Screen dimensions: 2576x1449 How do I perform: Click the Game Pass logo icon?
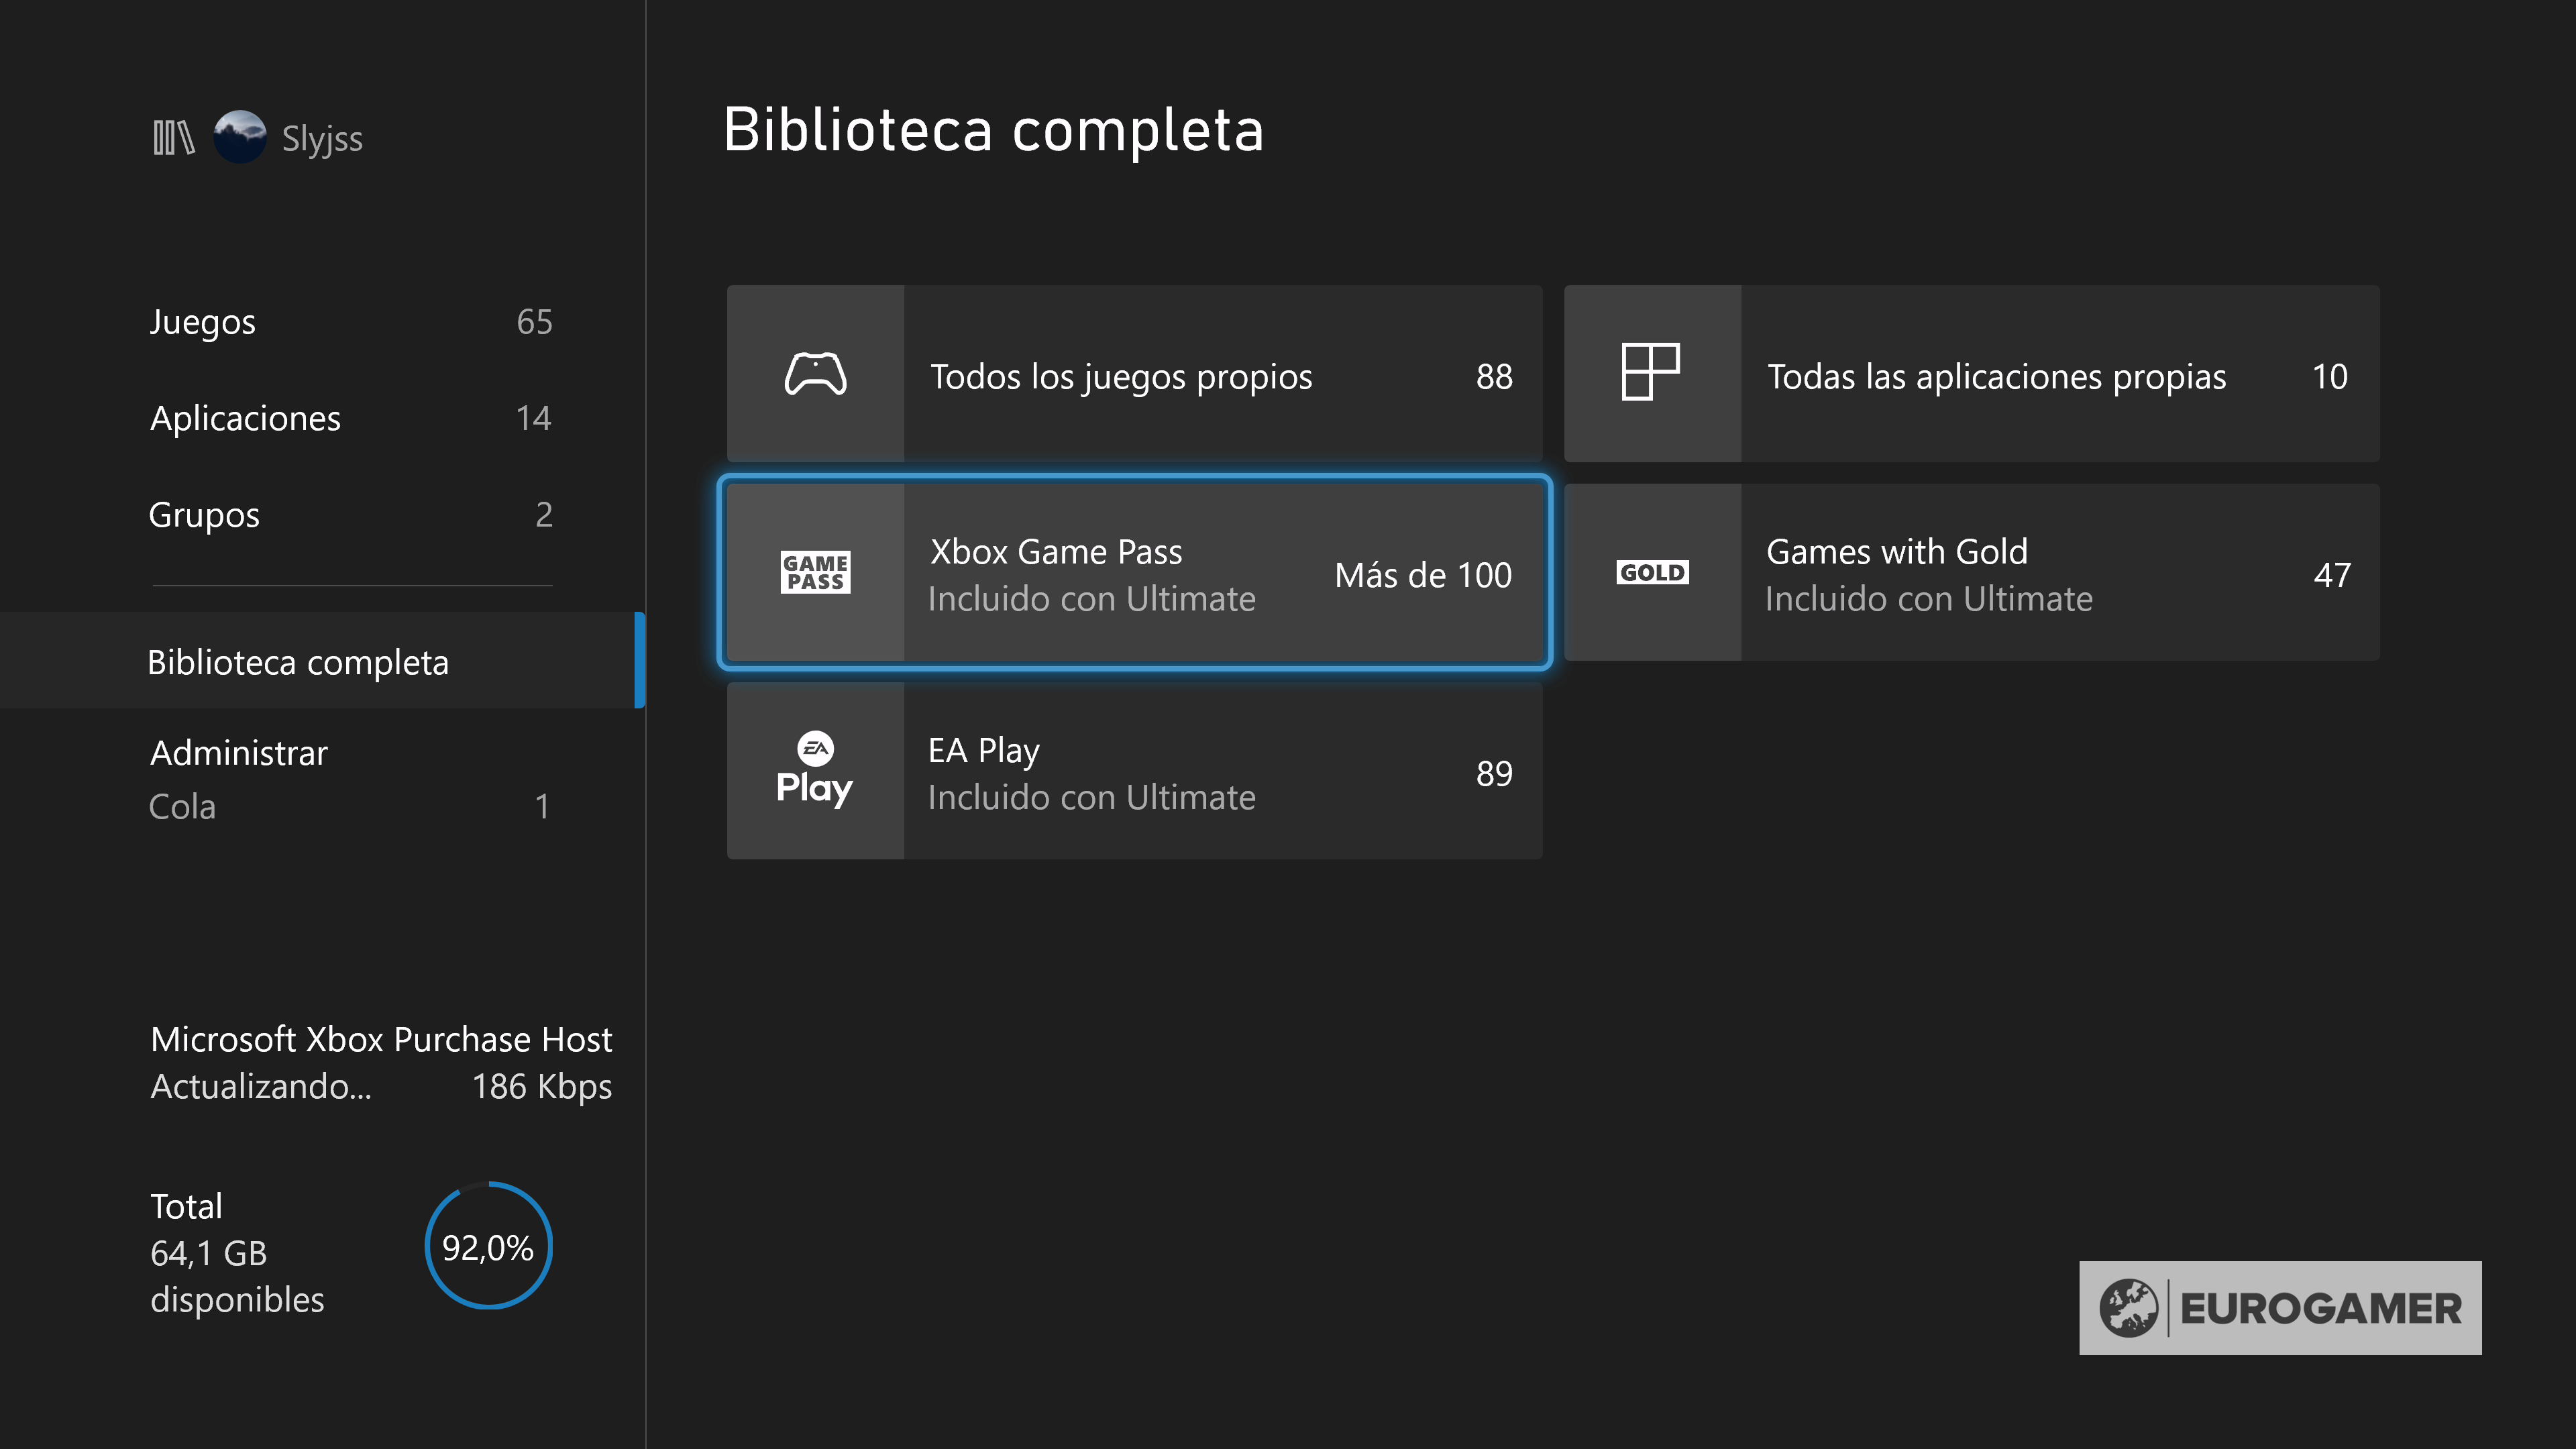click(x=815, y=572)
